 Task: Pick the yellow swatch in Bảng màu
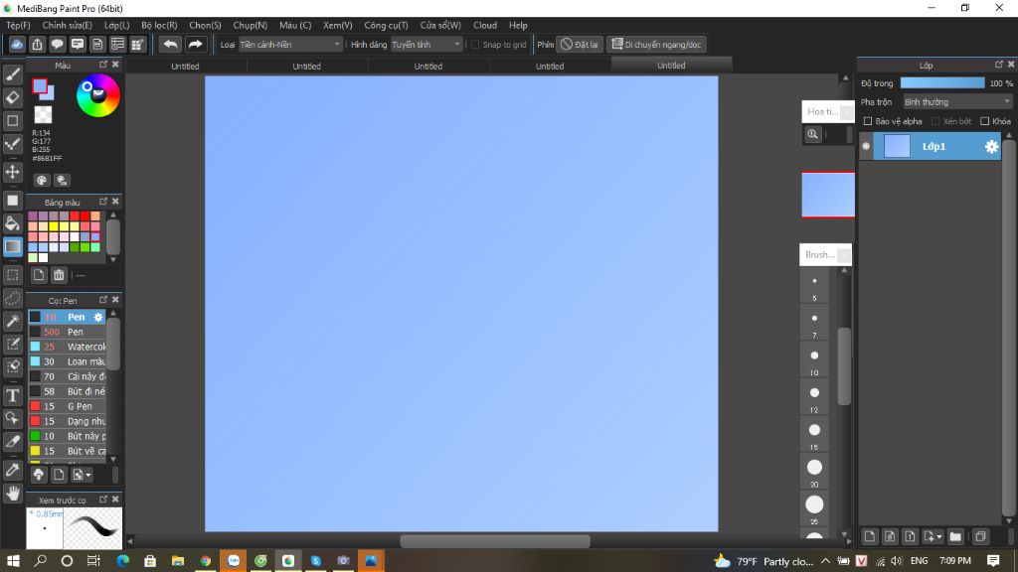coord(54,226)
